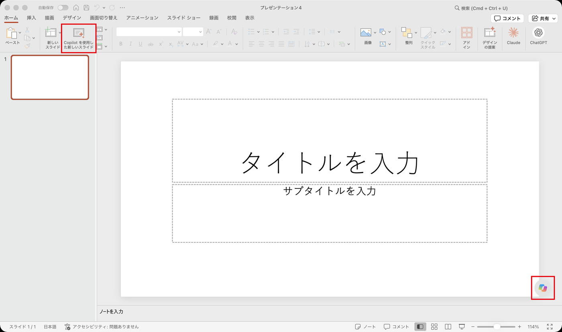Screen dimensions: 562x332
Task: Turn on the 自動保存 autosave switch
Action: 63,8
